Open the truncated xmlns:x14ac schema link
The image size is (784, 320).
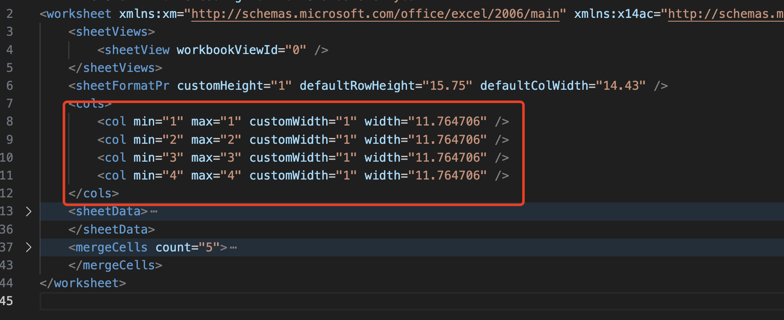[x=726, y=14]
